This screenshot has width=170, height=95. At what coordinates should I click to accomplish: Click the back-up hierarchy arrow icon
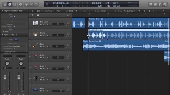[x=32, y=11]
